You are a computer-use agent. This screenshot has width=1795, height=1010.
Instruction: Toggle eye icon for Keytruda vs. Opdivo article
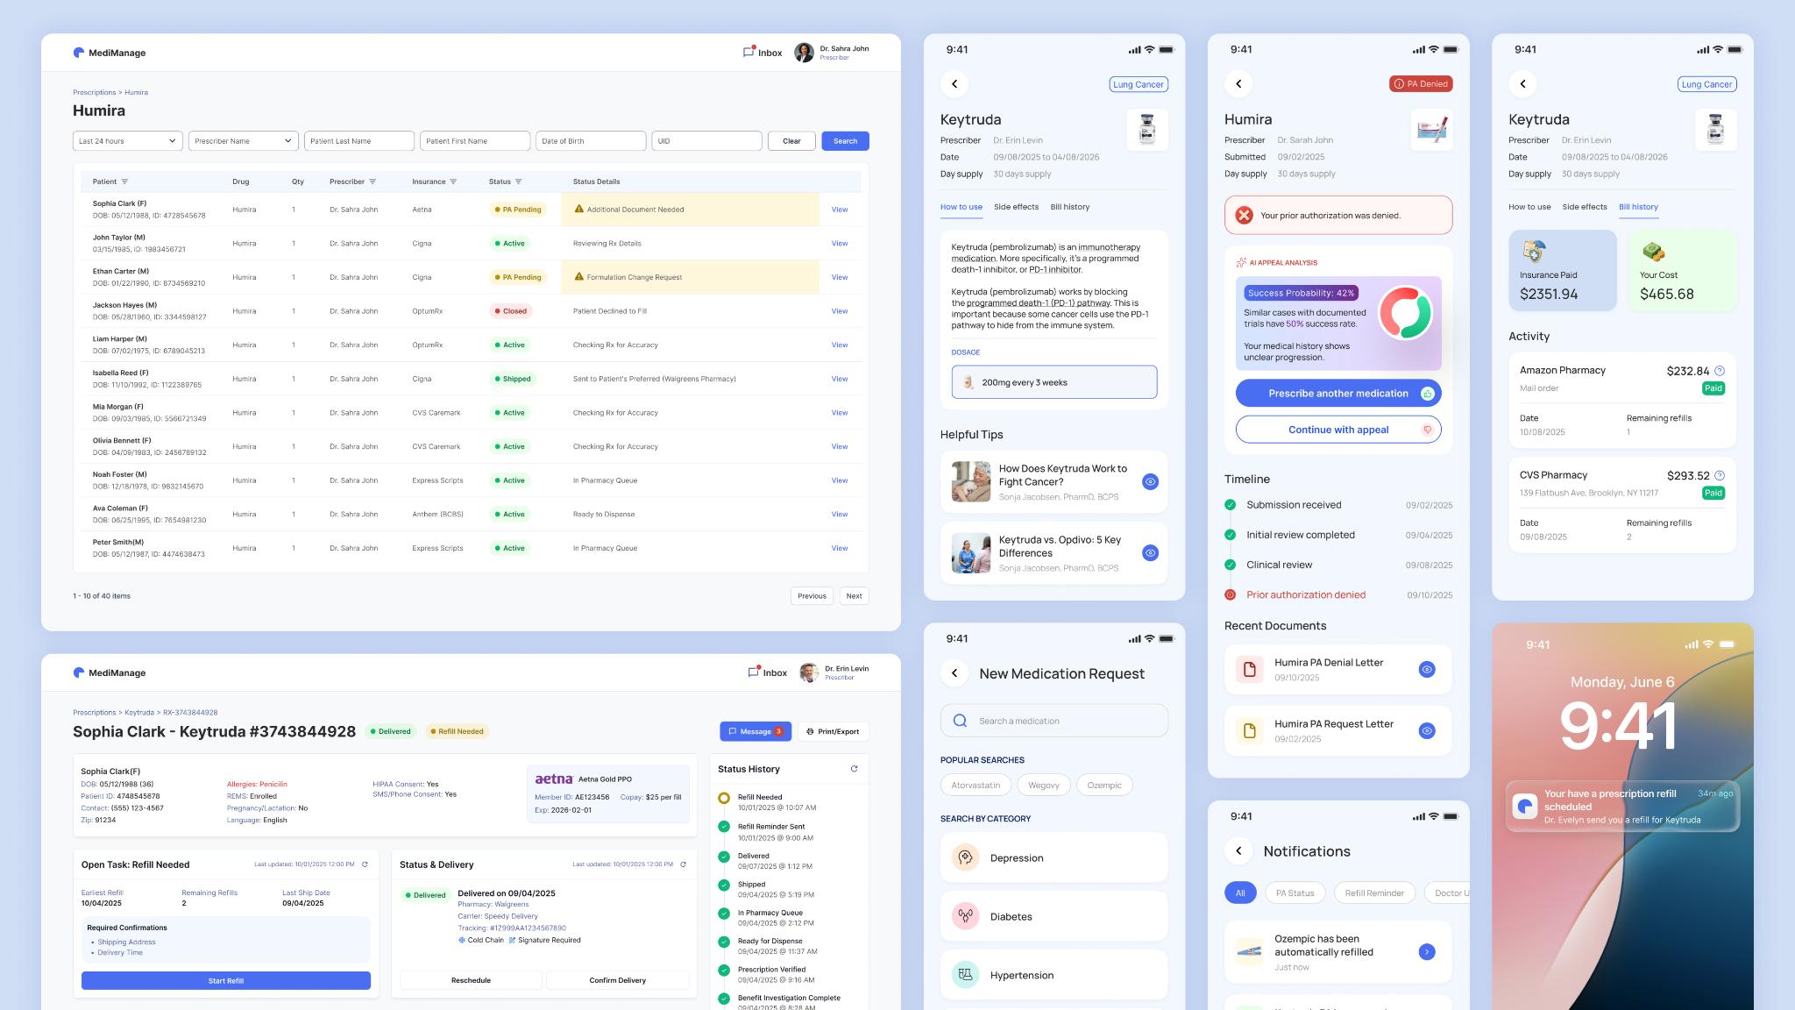1151,553
